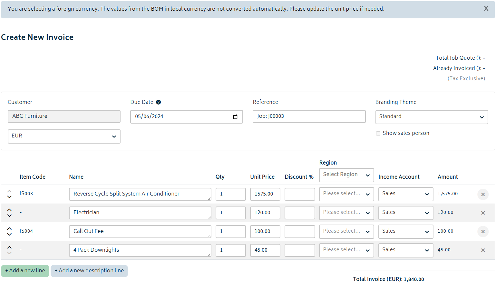Screen dimensions: 496x282
Task: Expand the Branding Theme Standard dropdown
Action: point(432,117)
